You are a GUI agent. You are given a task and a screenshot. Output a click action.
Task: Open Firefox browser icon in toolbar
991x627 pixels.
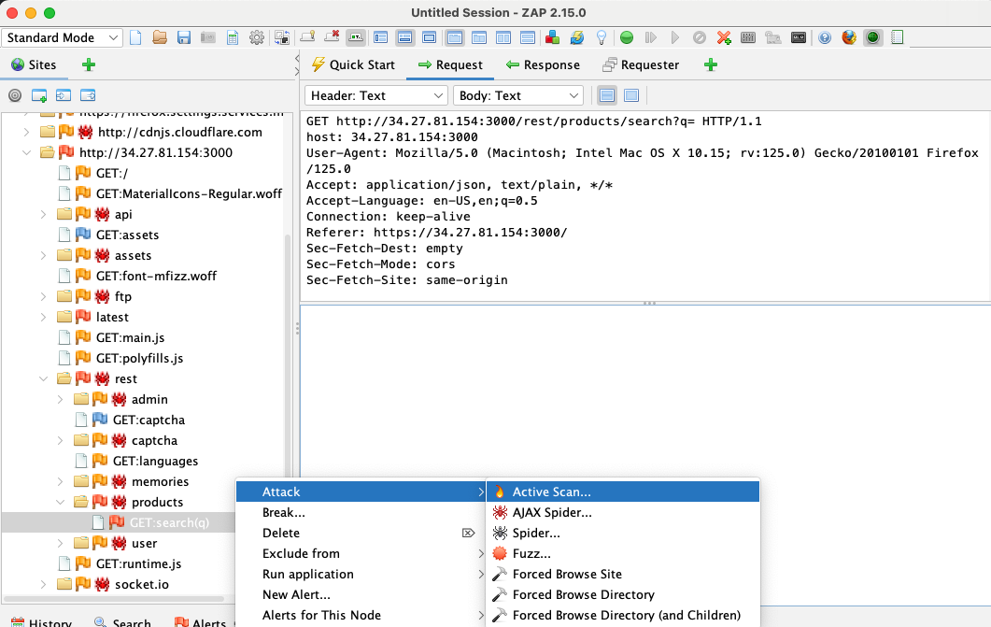click(849, 38)
